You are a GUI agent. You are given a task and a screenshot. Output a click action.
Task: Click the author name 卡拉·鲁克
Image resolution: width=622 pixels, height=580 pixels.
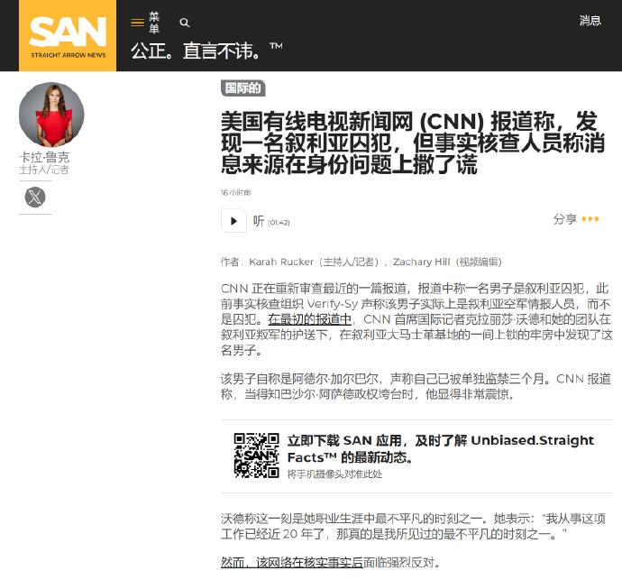44,157
